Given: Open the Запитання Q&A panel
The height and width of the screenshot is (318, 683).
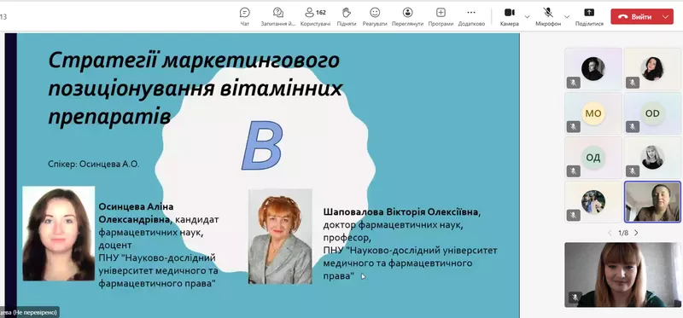Looking at the screenshot, I should (x=278, y=16).
